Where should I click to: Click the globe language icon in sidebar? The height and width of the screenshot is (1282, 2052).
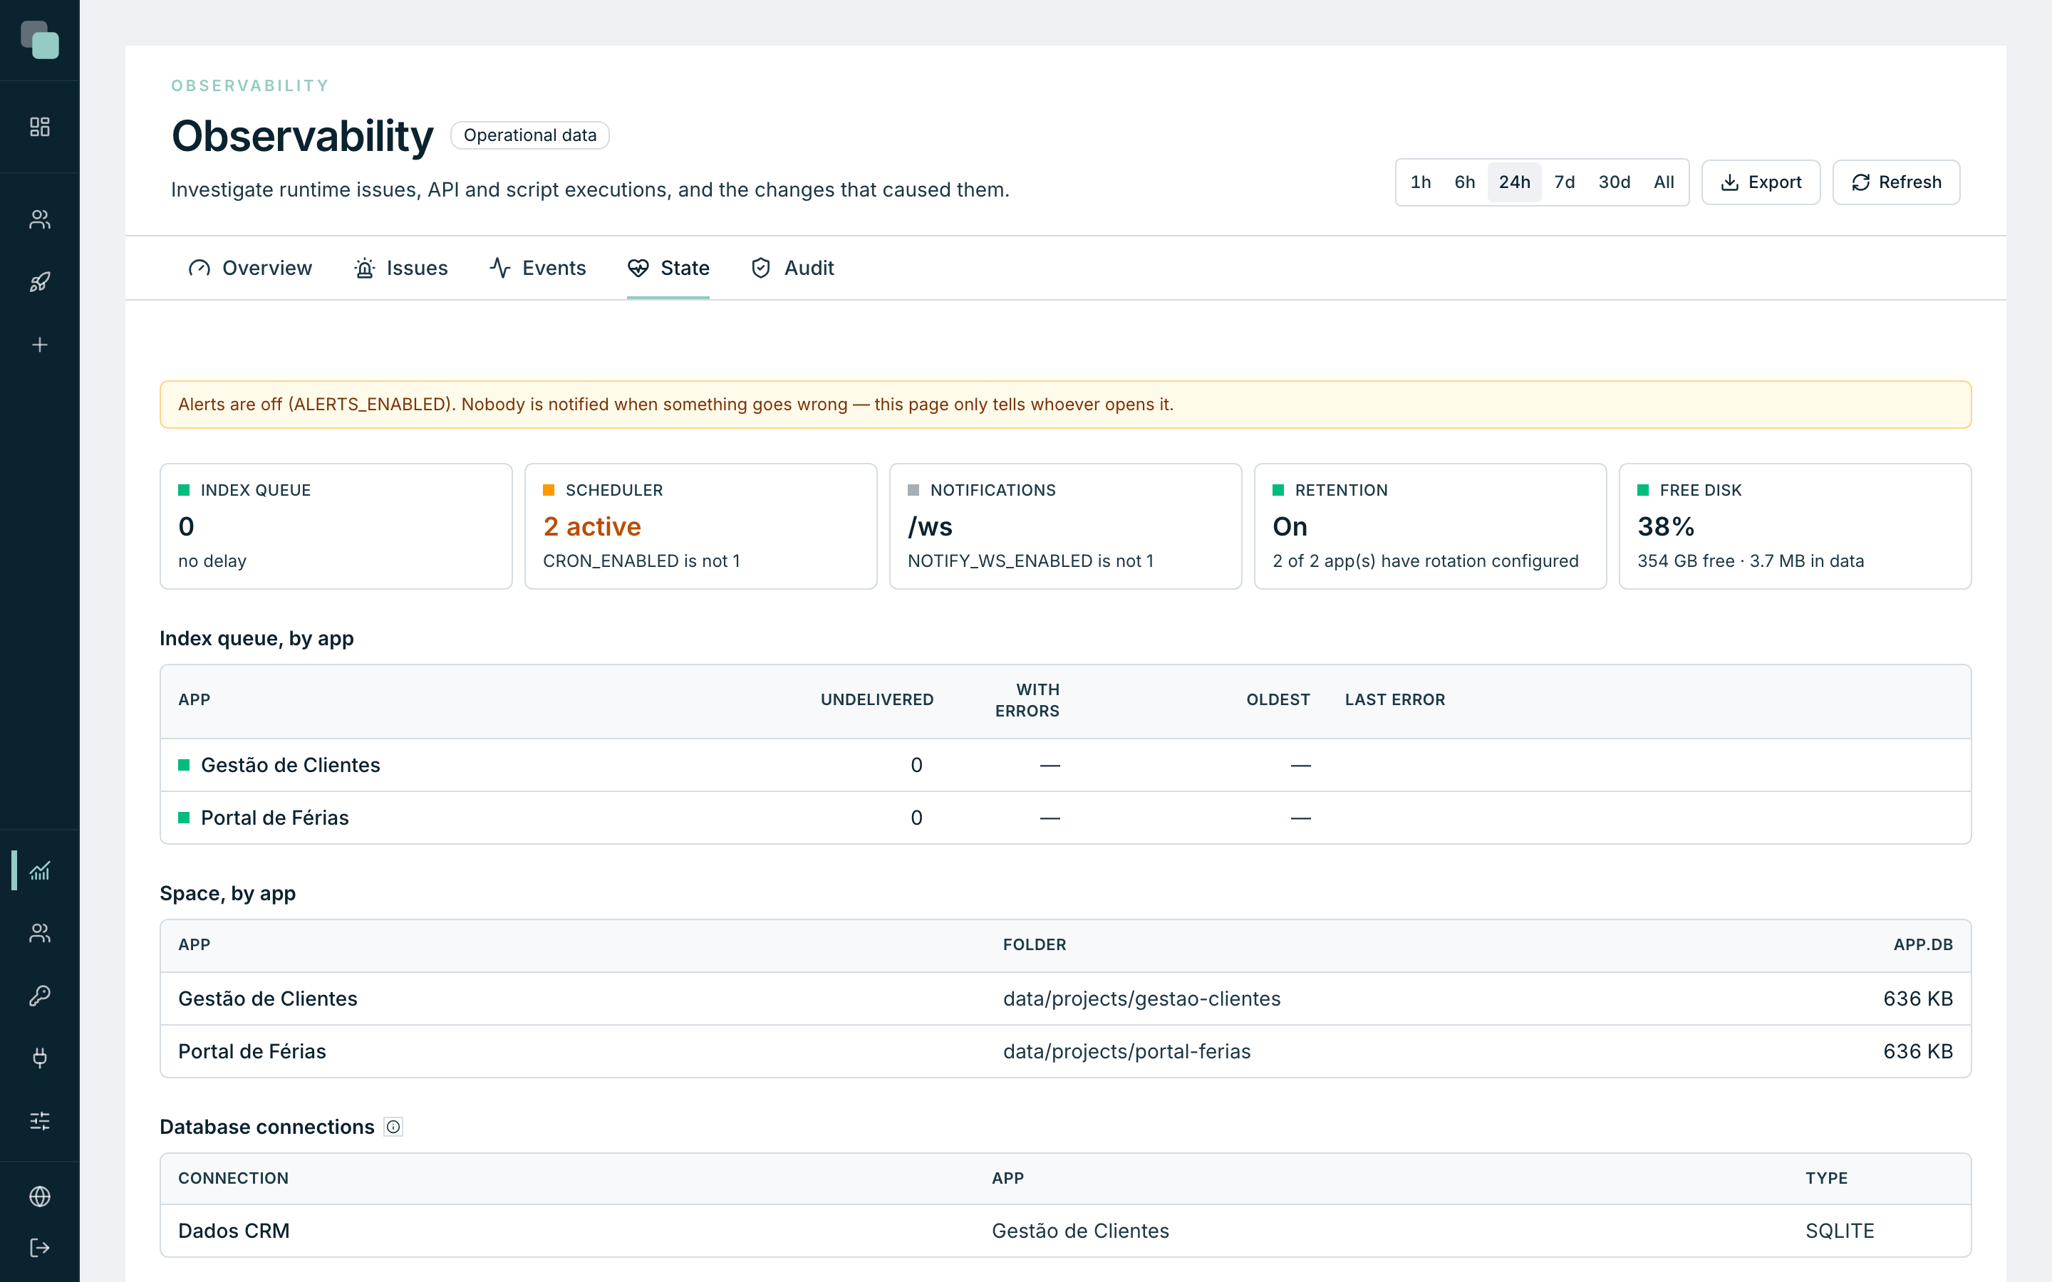coord(40,1197)
